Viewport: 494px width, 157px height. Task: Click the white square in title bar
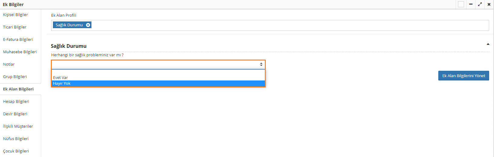tap(461, 4)
